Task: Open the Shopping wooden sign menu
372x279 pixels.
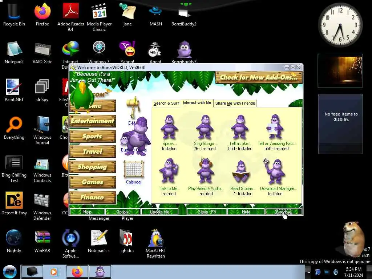Action: click(93, 167)
